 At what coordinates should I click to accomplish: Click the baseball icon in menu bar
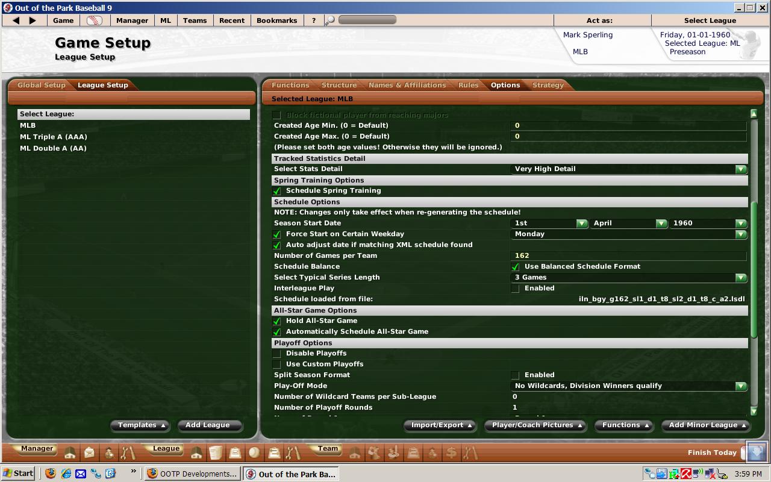coord(95,20)
